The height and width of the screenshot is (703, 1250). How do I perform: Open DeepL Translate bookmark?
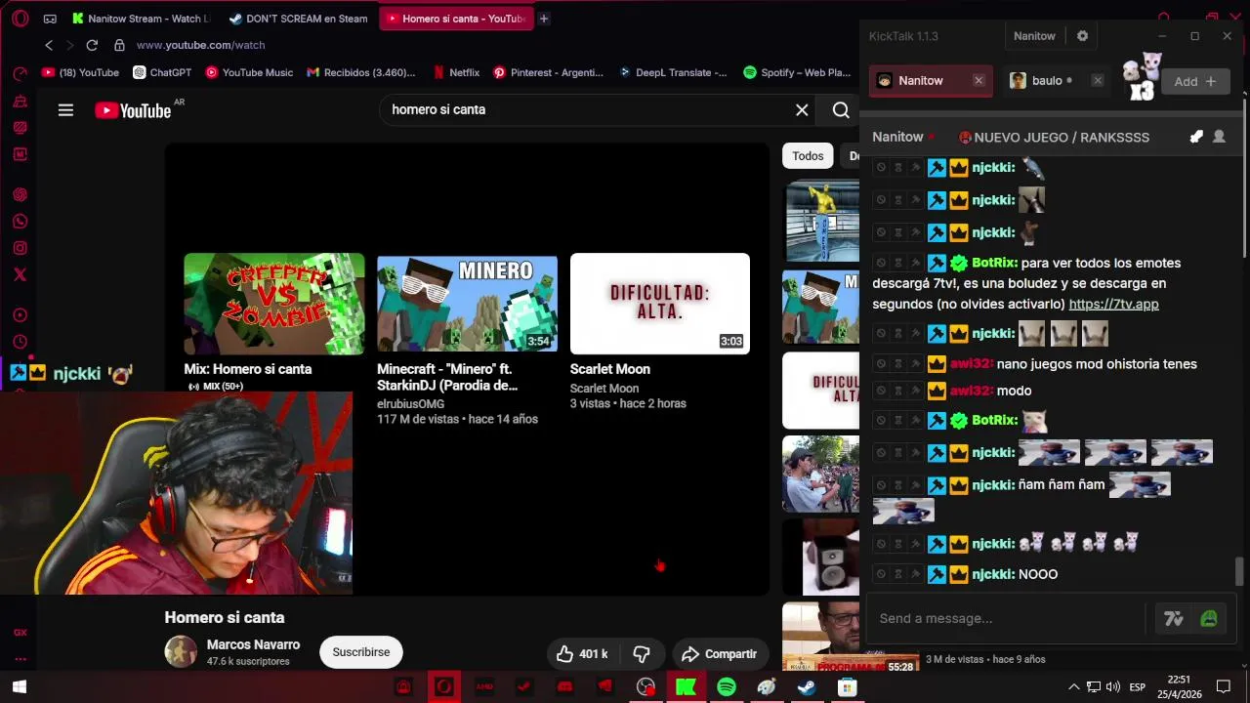[x=672, y=72]
